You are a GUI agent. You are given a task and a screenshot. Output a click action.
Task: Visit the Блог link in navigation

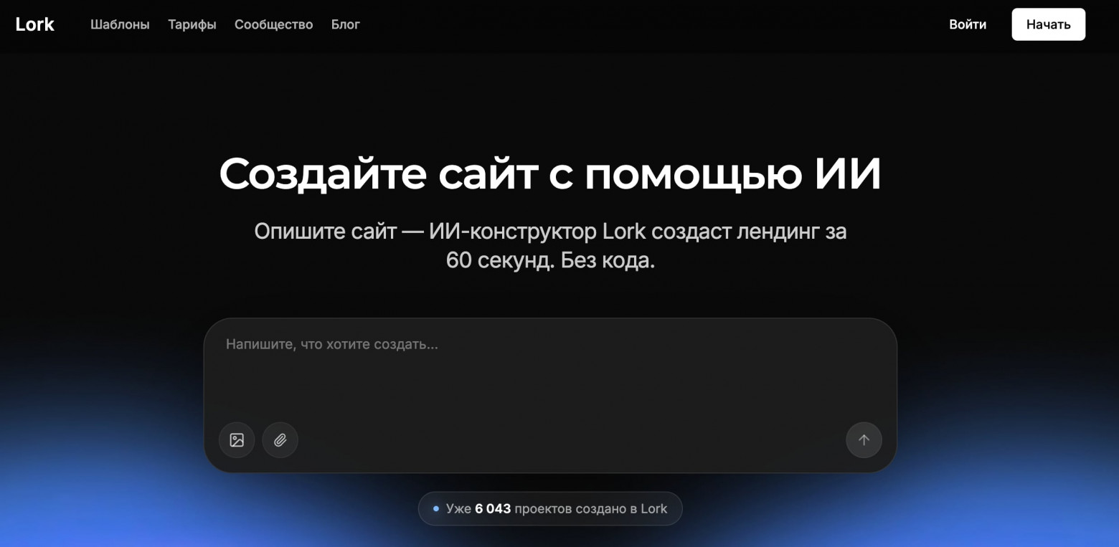[x=346, y=24]
